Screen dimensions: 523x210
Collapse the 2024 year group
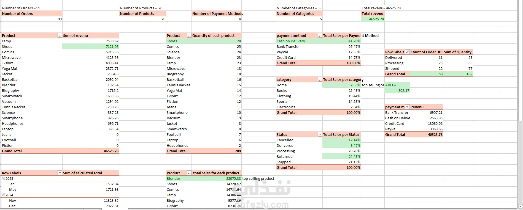pos(4,195)
